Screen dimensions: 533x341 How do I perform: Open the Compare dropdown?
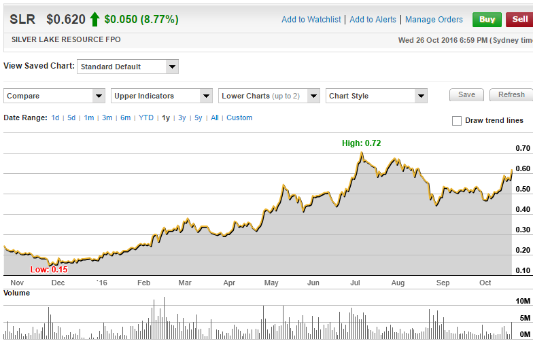(x=54, y=96)
